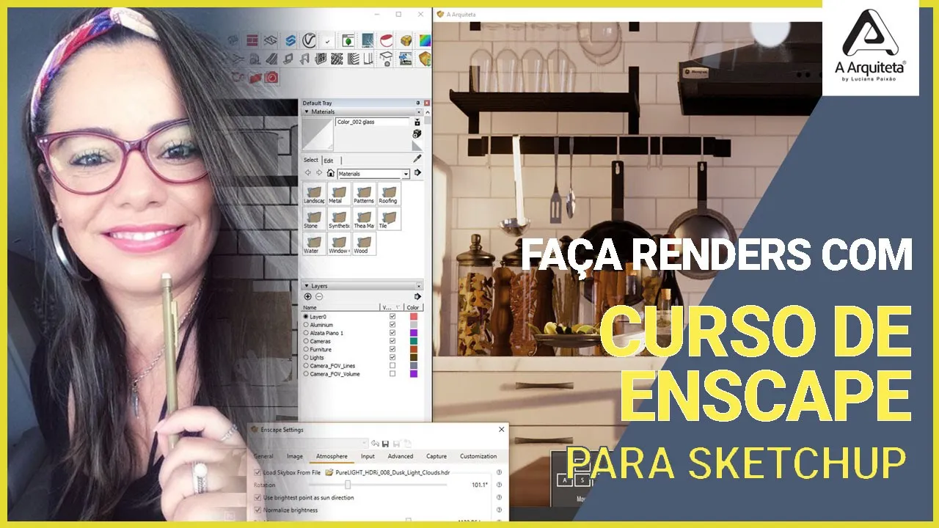This screenshot has height=528, width=939.
Task: Hide the Furniture layer
Action: click(x=392, y=350)
